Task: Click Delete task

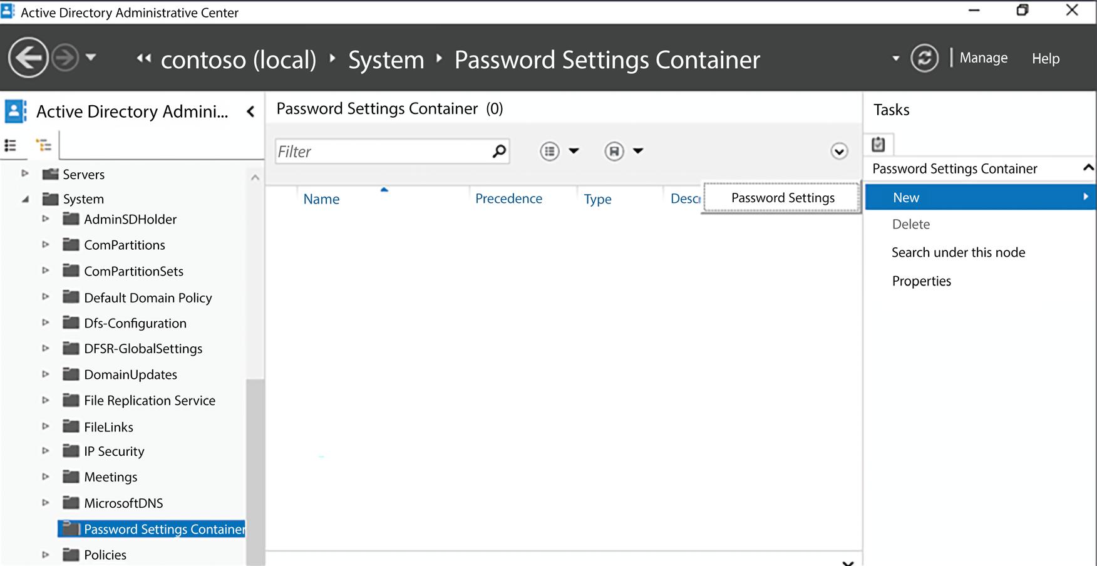Action: coord(911,224)
